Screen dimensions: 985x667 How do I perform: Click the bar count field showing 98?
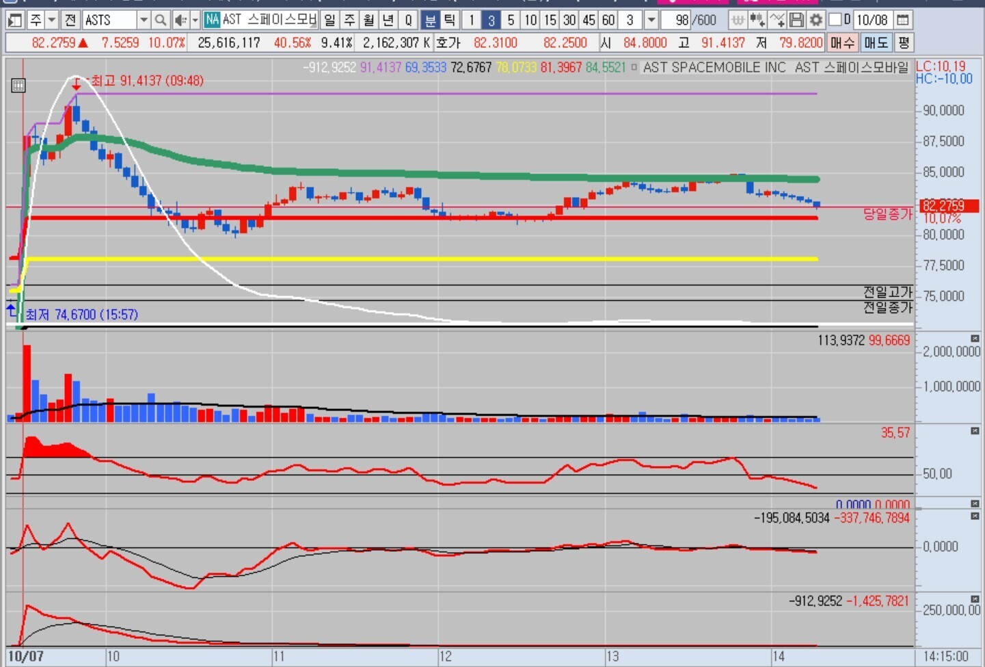[675, 20]
